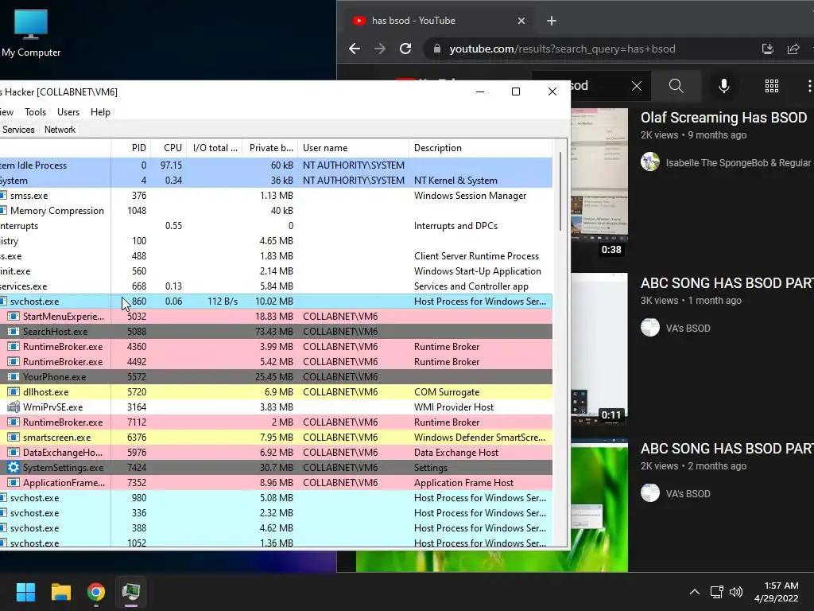Screen dimensions: 814x611
Task: Open the Help menu in Process Hacker
Action: click(100, 112)
